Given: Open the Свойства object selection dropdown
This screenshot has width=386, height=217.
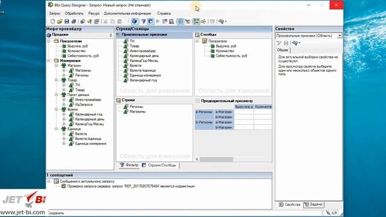Looking at the screenshot, I should 340,36.
